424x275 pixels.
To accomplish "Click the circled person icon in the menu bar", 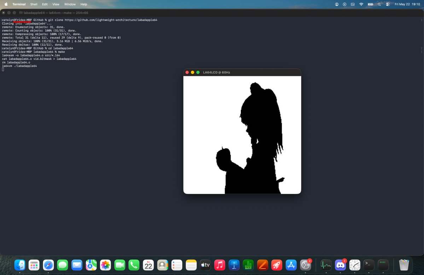I will pos(337,4).
